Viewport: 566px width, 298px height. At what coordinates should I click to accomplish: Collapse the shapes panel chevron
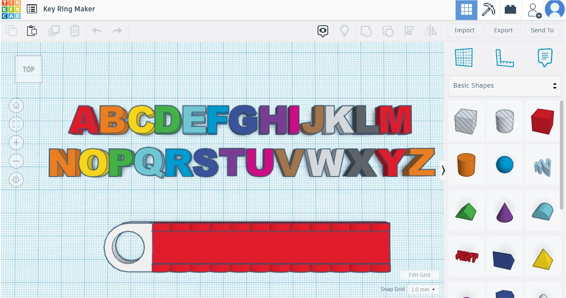point(443,170)
